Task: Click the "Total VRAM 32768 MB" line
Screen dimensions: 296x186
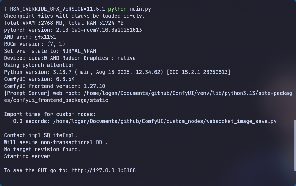Action: point(64,23)
